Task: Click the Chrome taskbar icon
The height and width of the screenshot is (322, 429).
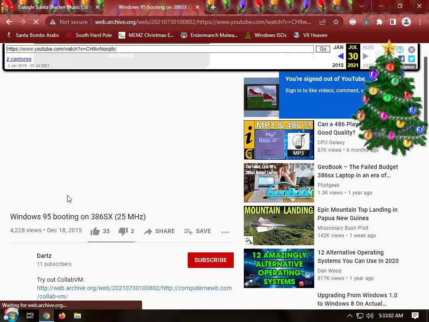Action: click(46, 316)
